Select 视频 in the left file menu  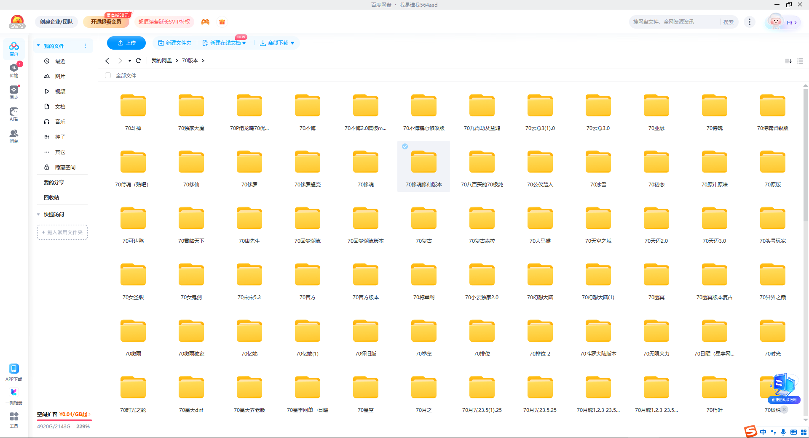click(60, 91)
